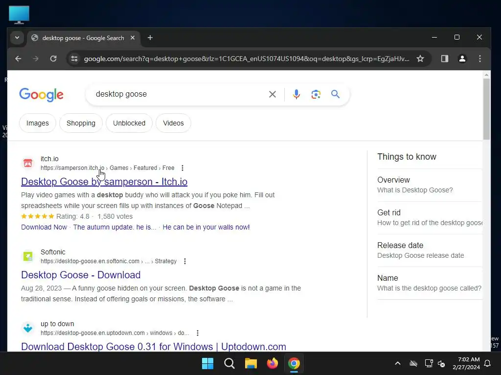The image size is (501, 375).
Task: Click the Softonic result URL breadcrumb
Action: (x=109, y=261)
